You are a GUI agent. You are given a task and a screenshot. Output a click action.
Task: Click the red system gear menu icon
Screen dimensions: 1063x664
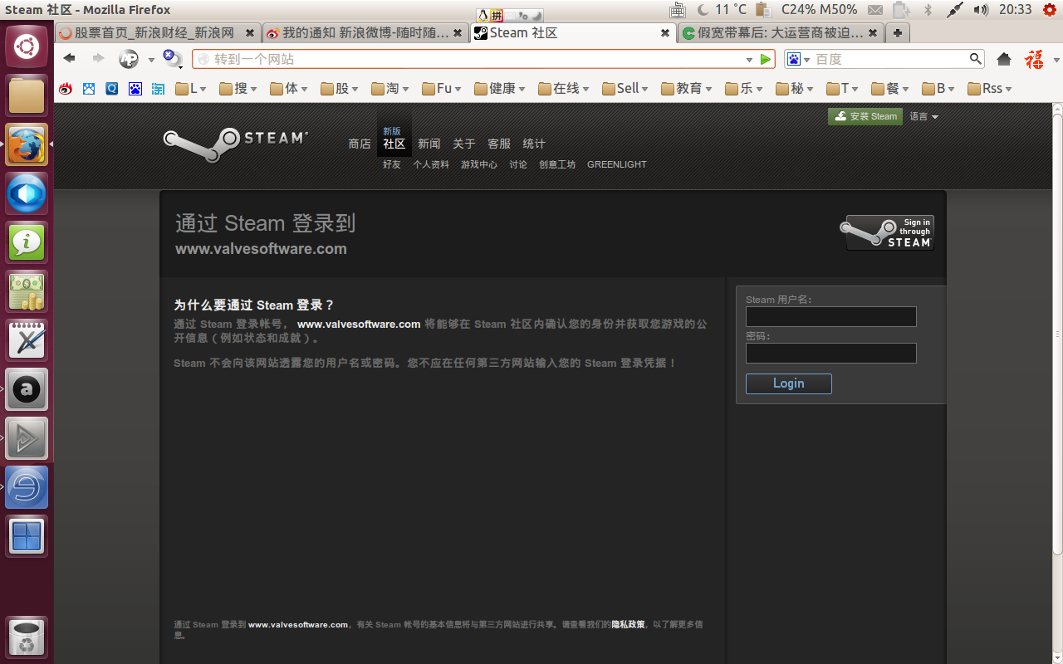1049,10
